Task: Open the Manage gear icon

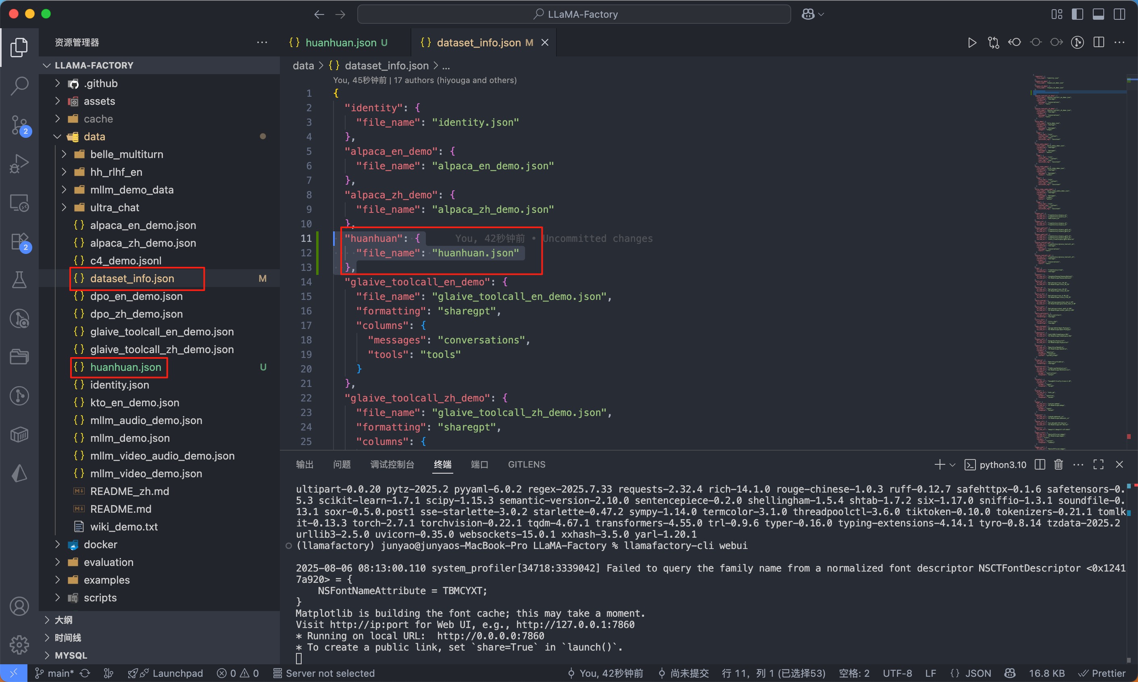Action: pos(19,645)
